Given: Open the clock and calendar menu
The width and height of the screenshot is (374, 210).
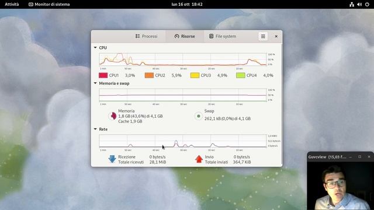Looking at the screenshot, I should pyautogui.click(x=187, y=4).
